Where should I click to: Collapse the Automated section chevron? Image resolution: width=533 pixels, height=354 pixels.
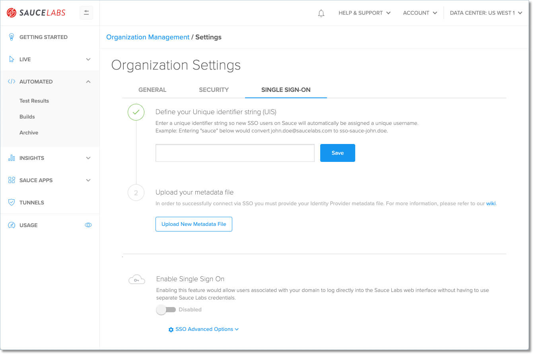pyautogui.click(x=88, y=82)
